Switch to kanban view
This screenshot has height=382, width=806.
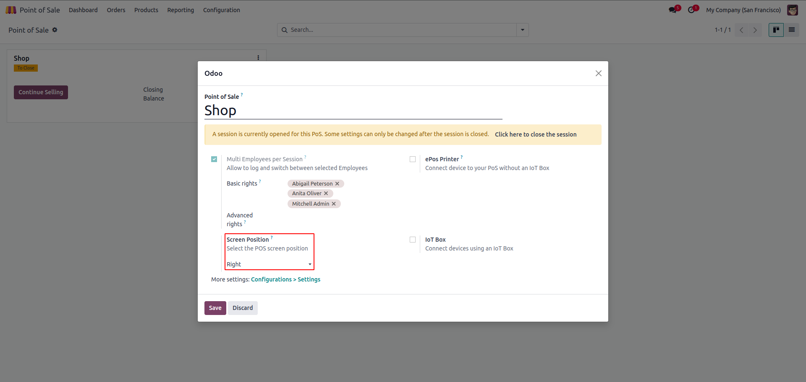(x=776, y=30)
